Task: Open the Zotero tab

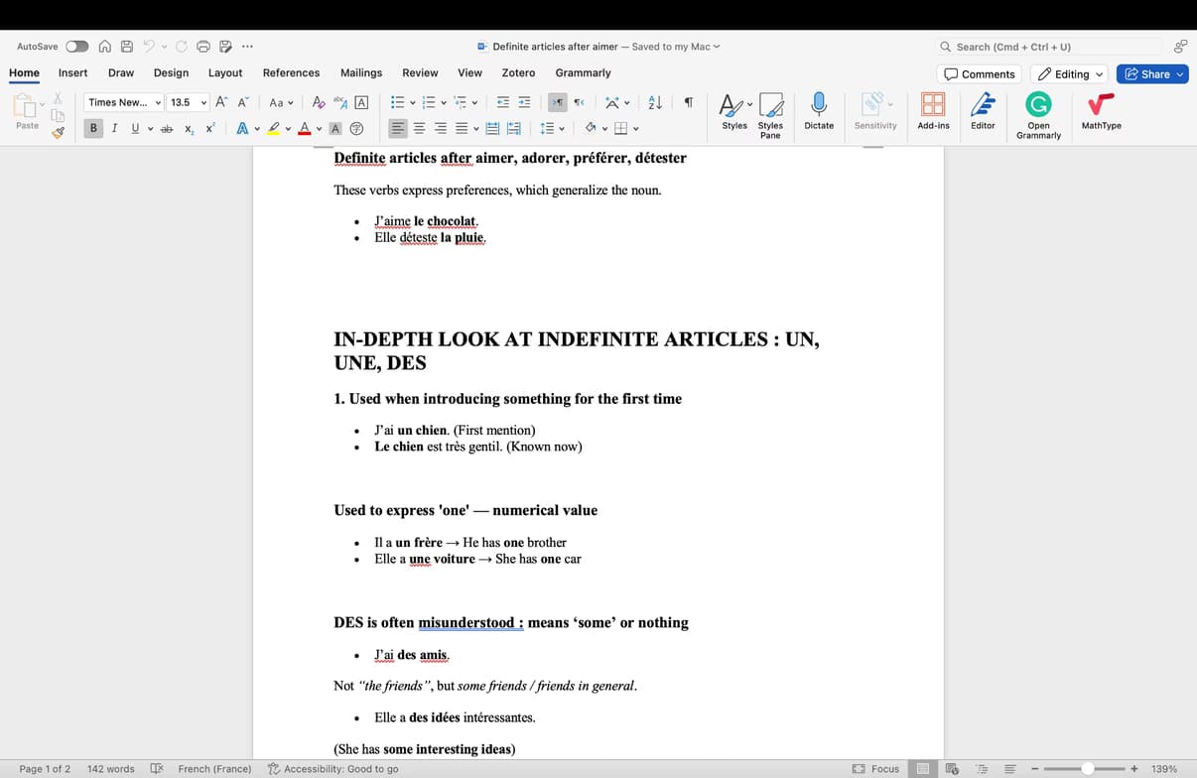Action: 516,72
